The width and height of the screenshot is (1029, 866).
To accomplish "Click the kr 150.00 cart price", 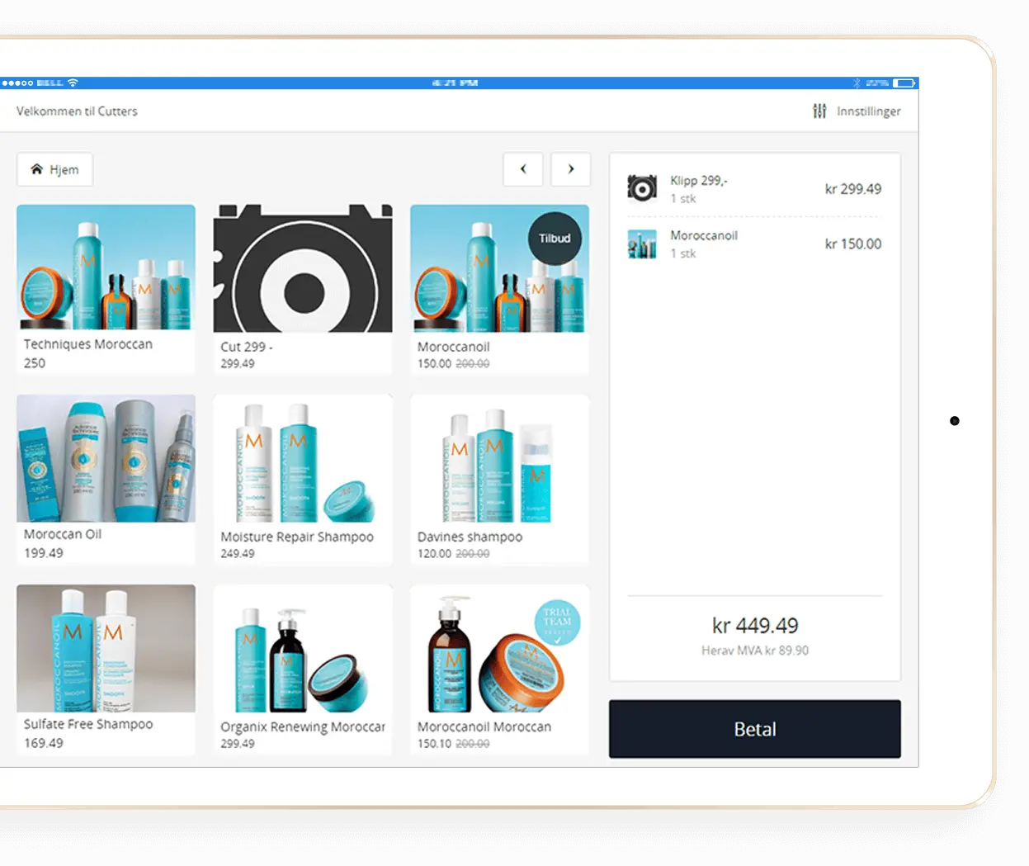I will pos(853,244).
